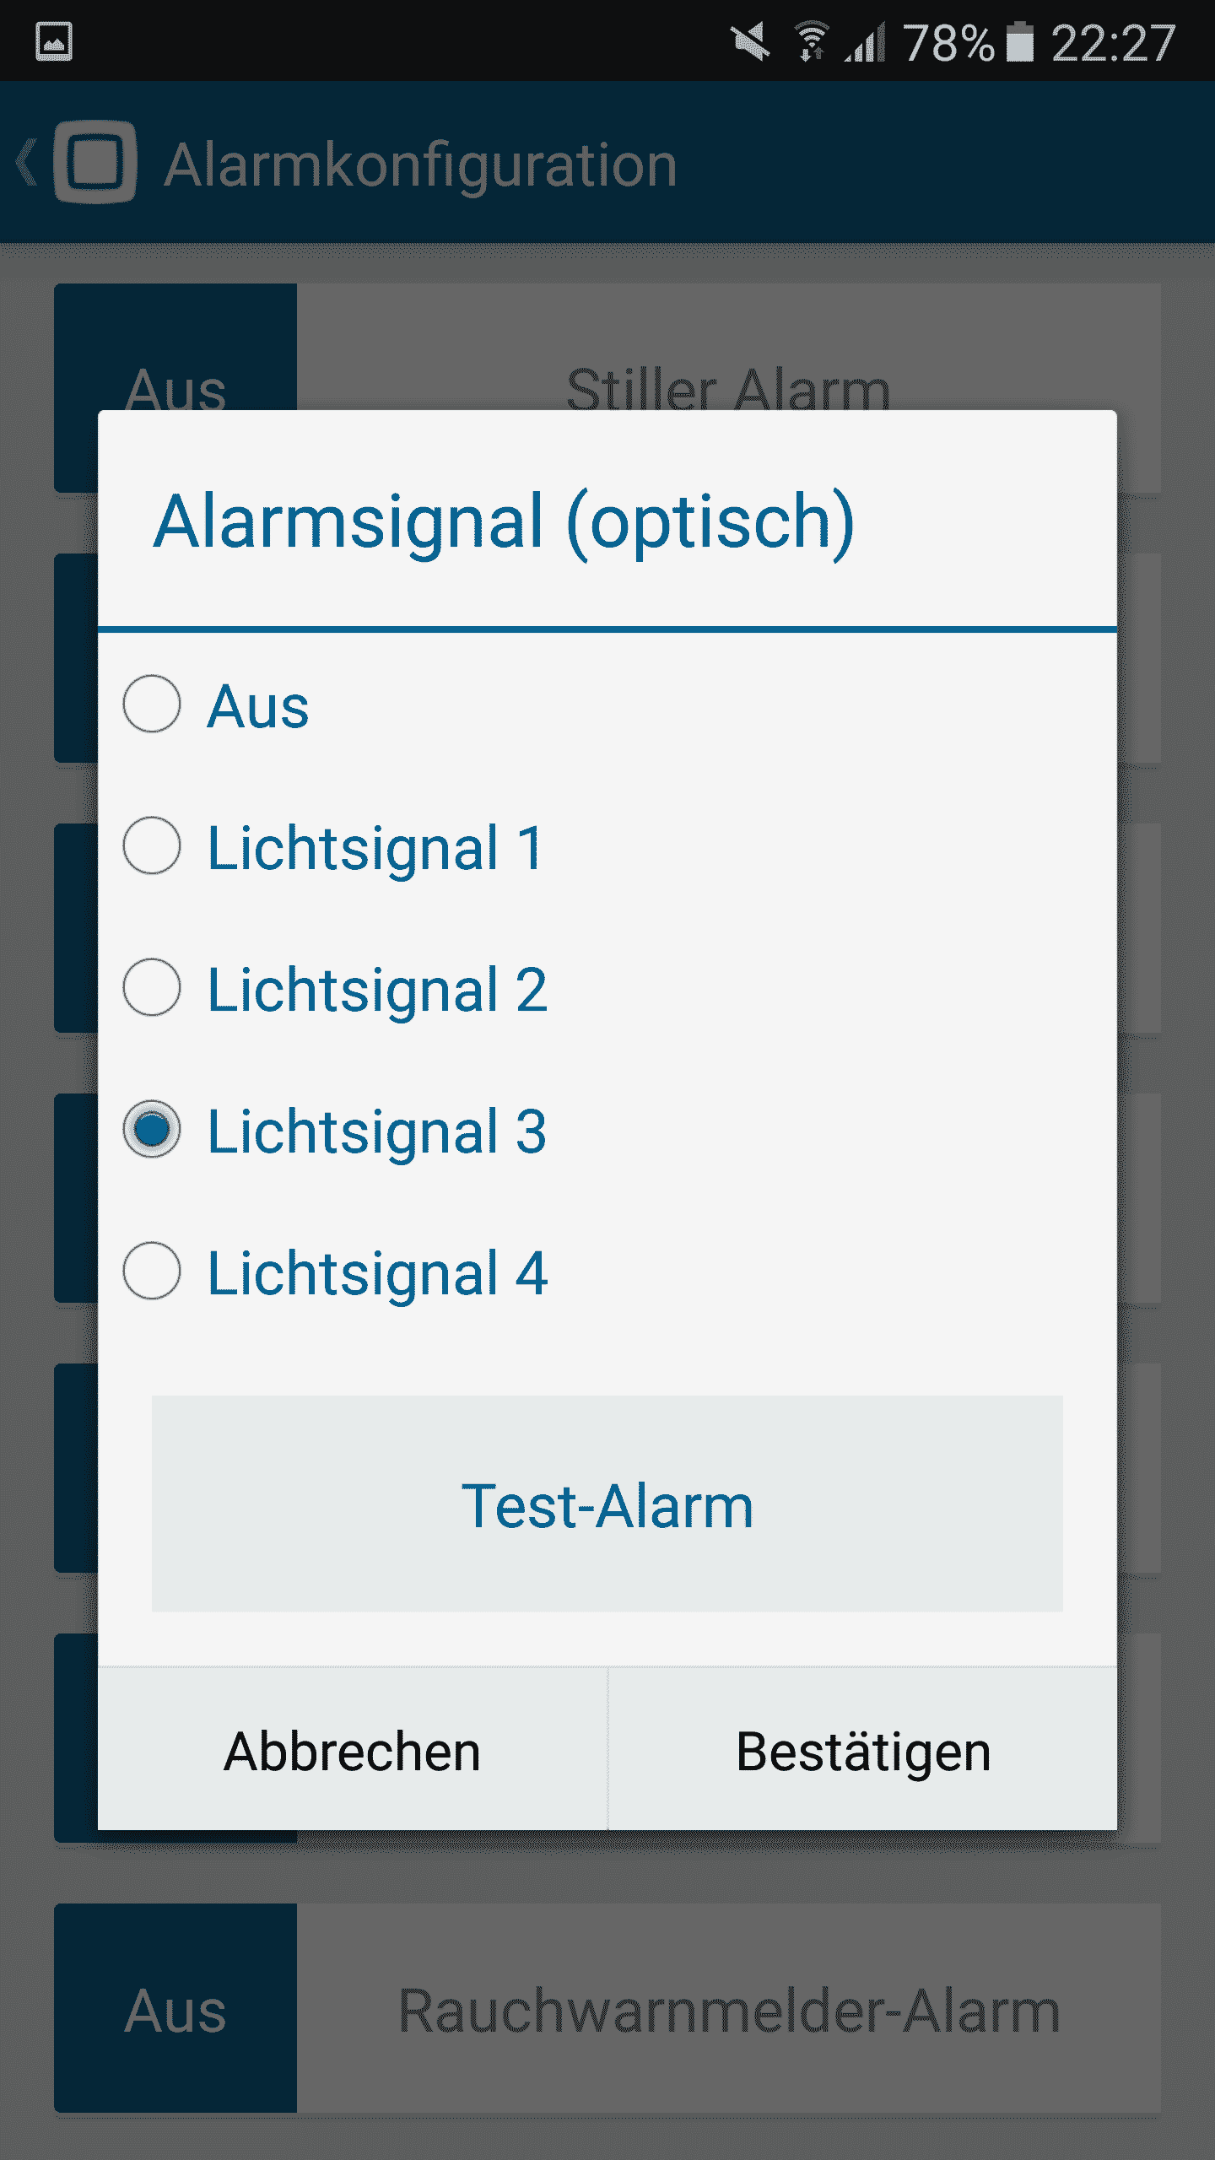
Task: Choose Lichtsignal 1 radio button
Action: 152,846
